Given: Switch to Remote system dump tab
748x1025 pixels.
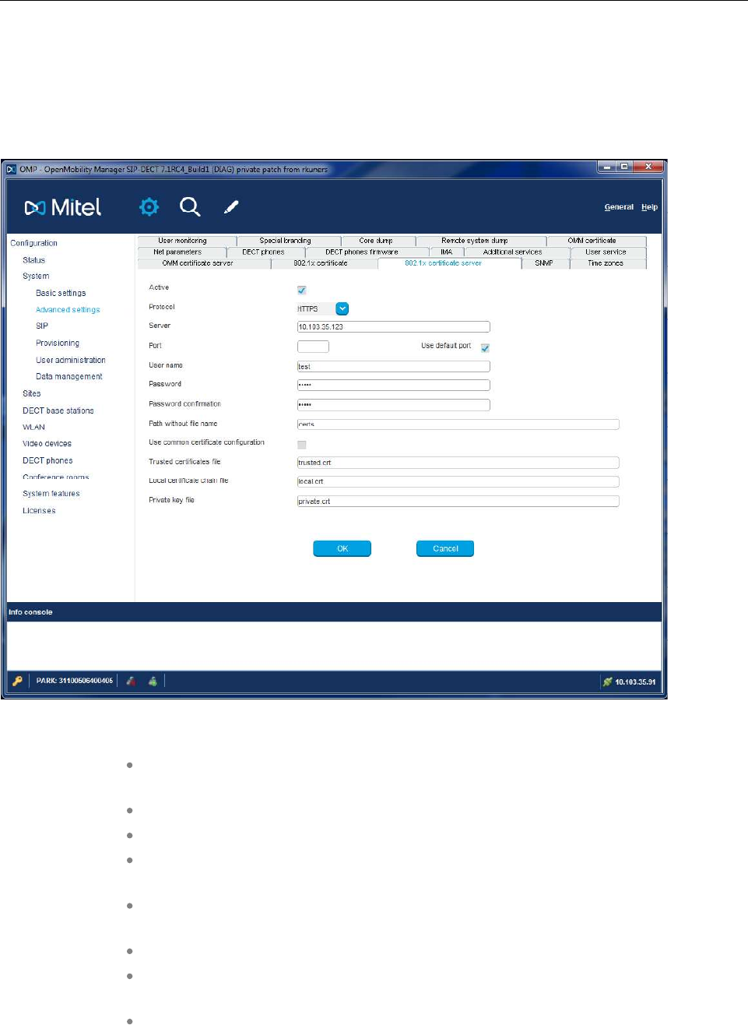Looking at the screenshot, I should point(481,241).
